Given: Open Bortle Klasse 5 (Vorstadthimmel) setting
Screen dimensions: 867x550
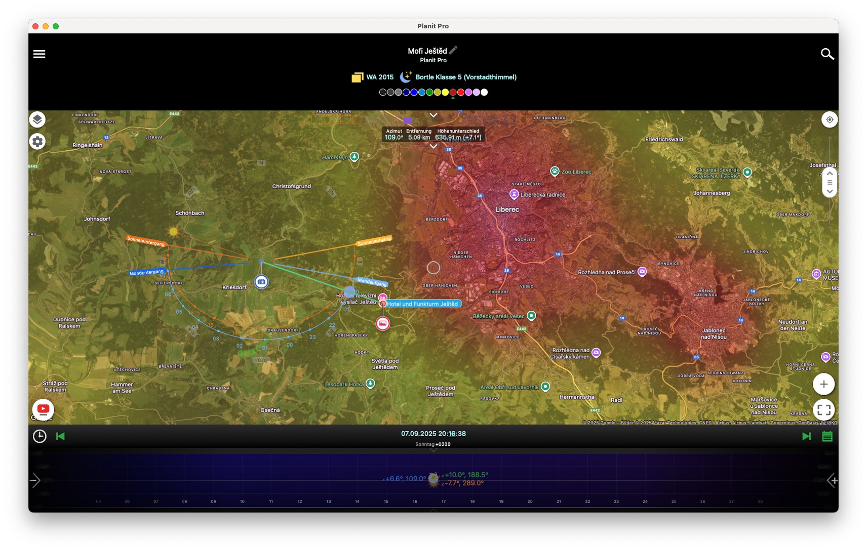Looking at the screenshot, I should pyautogui.click(x=466, y=77).
